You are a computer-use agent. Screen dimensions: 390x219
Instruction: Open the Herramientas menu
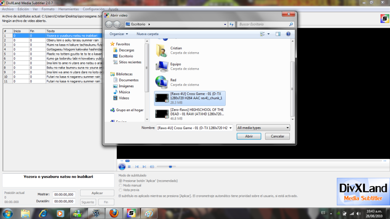(x=69, y=9)
